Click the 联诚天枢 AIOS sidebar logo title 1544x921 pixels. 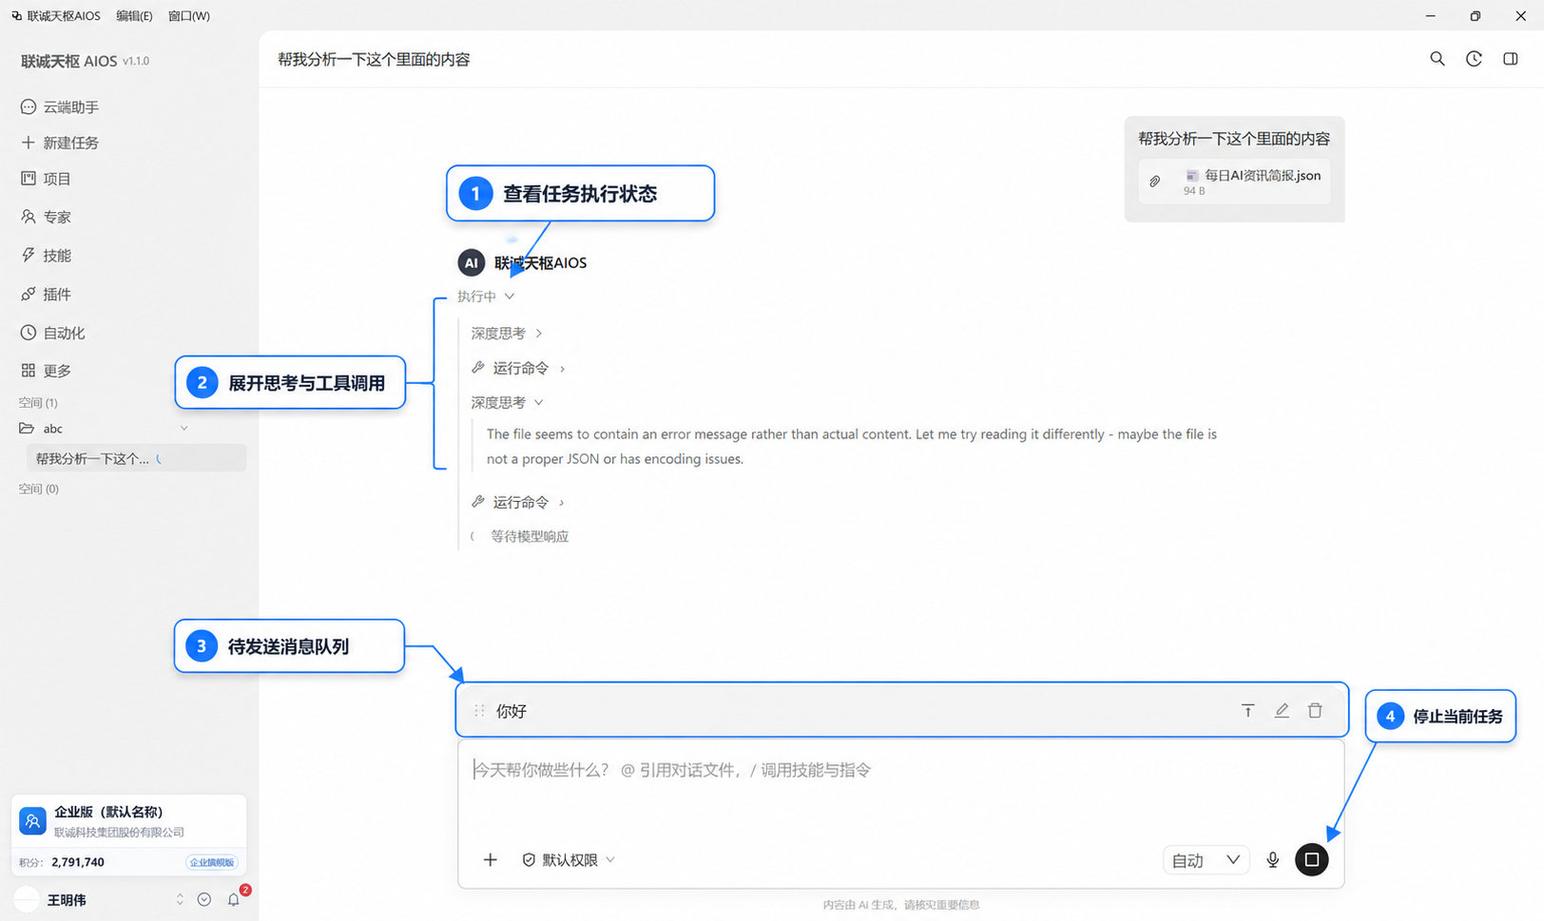click(x=69, y=61)
